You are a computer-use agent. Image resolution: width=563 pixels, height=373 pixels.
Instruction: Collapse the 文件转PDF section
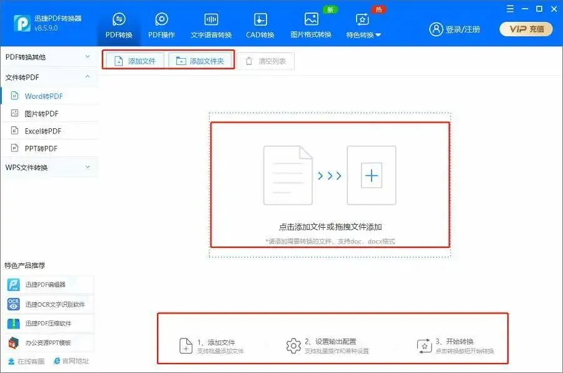click(49, 77)
